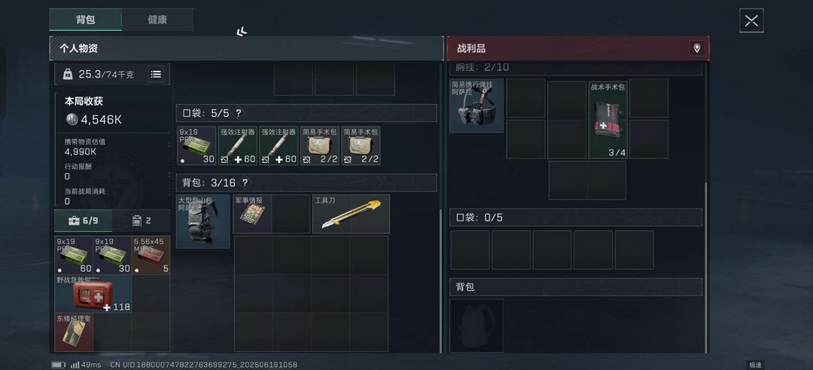
Task: Click the 东楼经理室 key card
Action: click(74, 332)
